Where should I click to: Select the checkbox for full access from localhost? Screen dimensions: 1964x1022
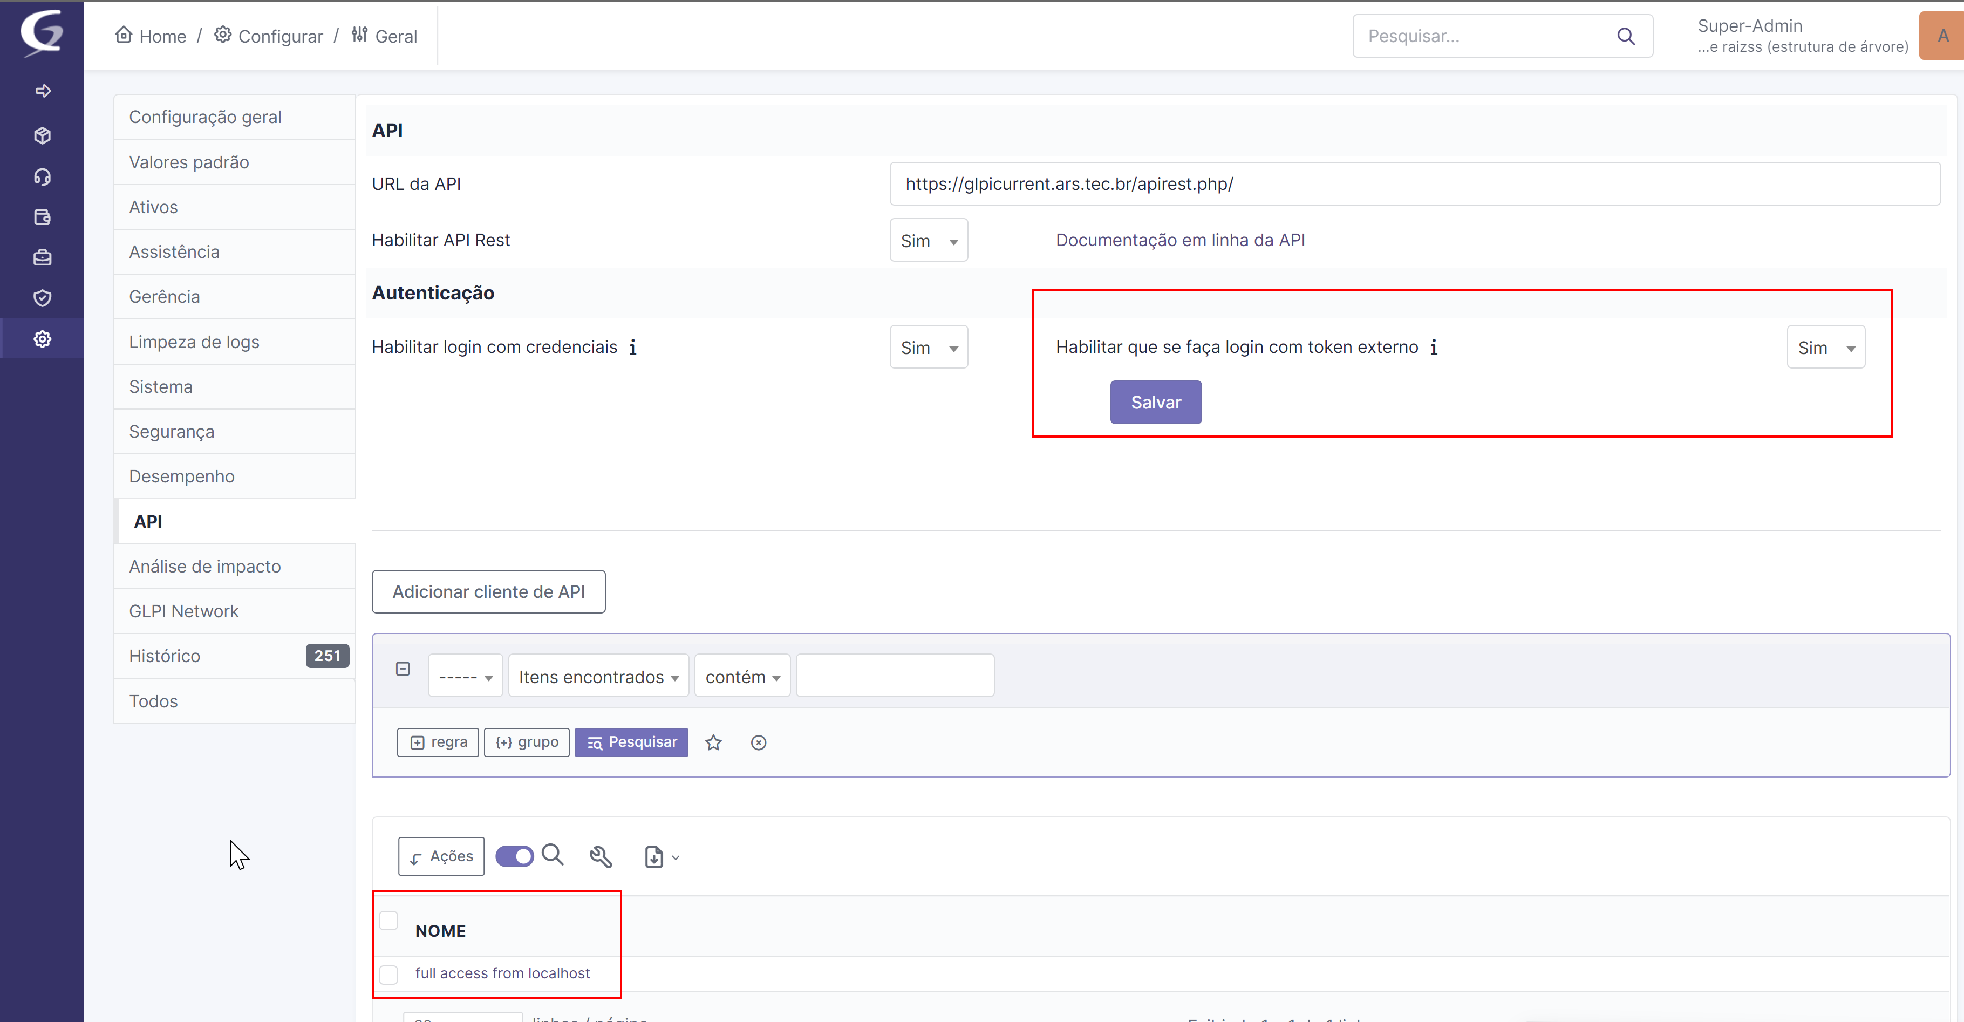coord(389,974)
